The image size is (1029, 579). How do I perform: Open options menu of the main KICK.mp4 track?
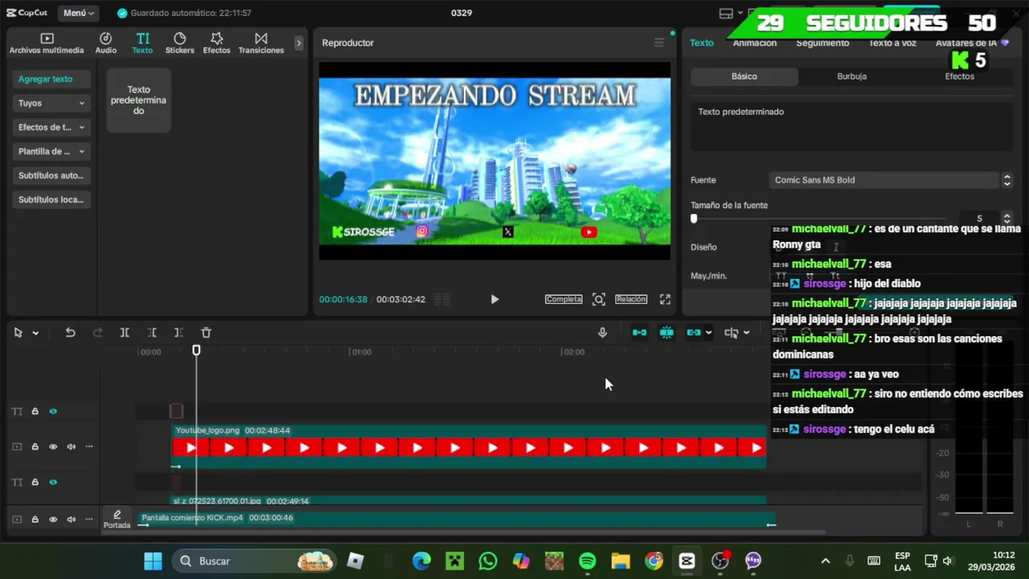coord(89,519)
